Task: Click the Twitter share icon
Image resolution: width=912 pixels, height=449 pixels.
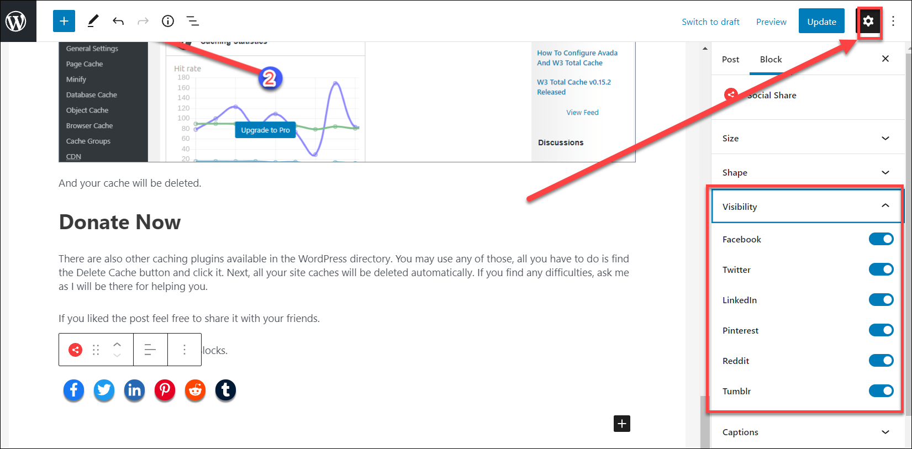Action: 104,390
